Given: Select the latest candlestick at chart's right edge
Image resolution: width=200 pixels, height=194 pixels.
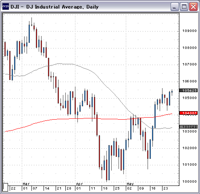Looking at the screenshot, I should click(x=172, y=92).
